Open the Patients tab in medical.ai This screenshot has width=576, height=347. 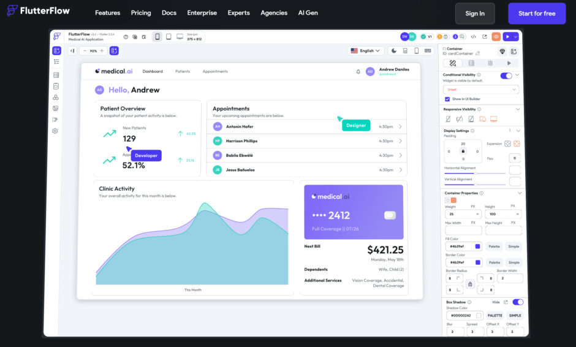pyautogui.click(x=183, y=71)
